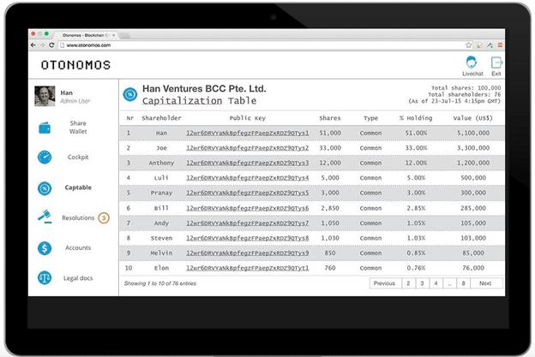The image size is (535, 357).
Task: Sort by Shares column header
Action: click(330, 118)
